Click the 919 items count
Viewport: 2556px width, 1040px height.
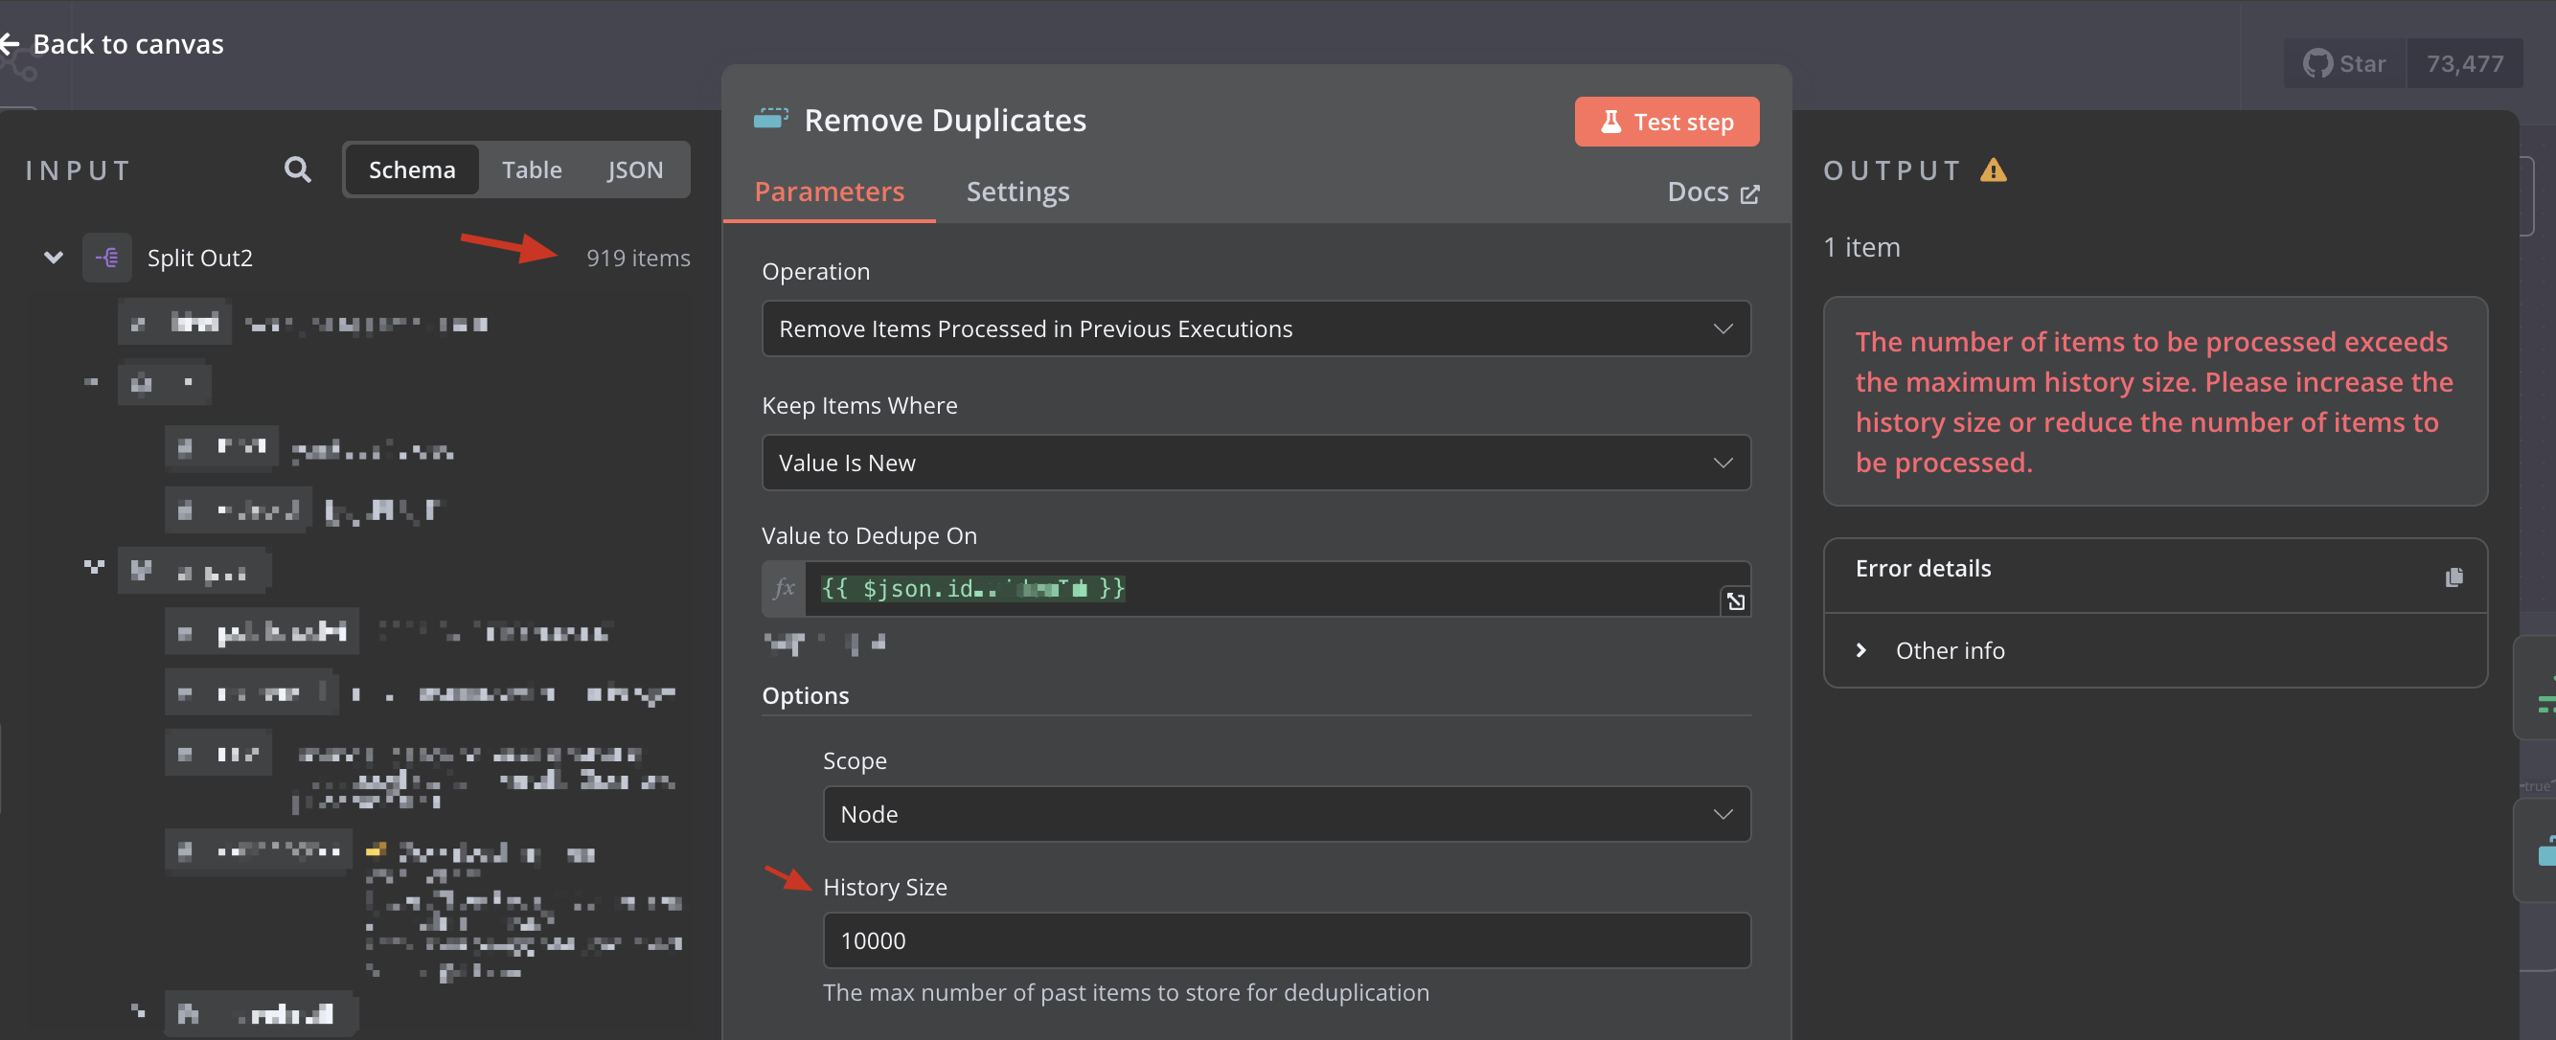(638, 258)
